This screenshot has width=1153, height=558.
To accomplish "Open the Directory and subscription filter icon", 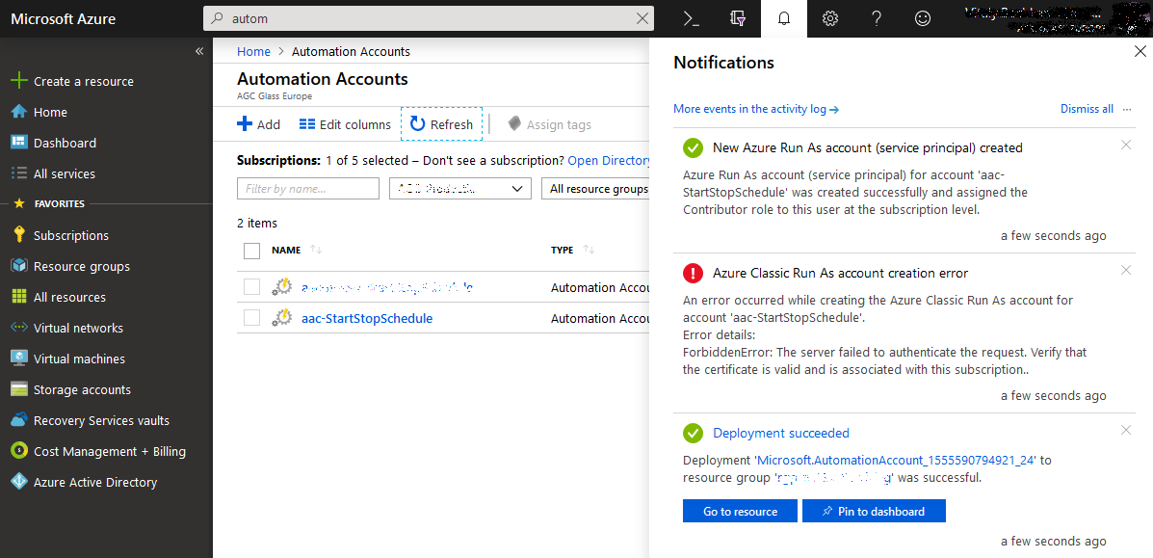I will (738, 19).
